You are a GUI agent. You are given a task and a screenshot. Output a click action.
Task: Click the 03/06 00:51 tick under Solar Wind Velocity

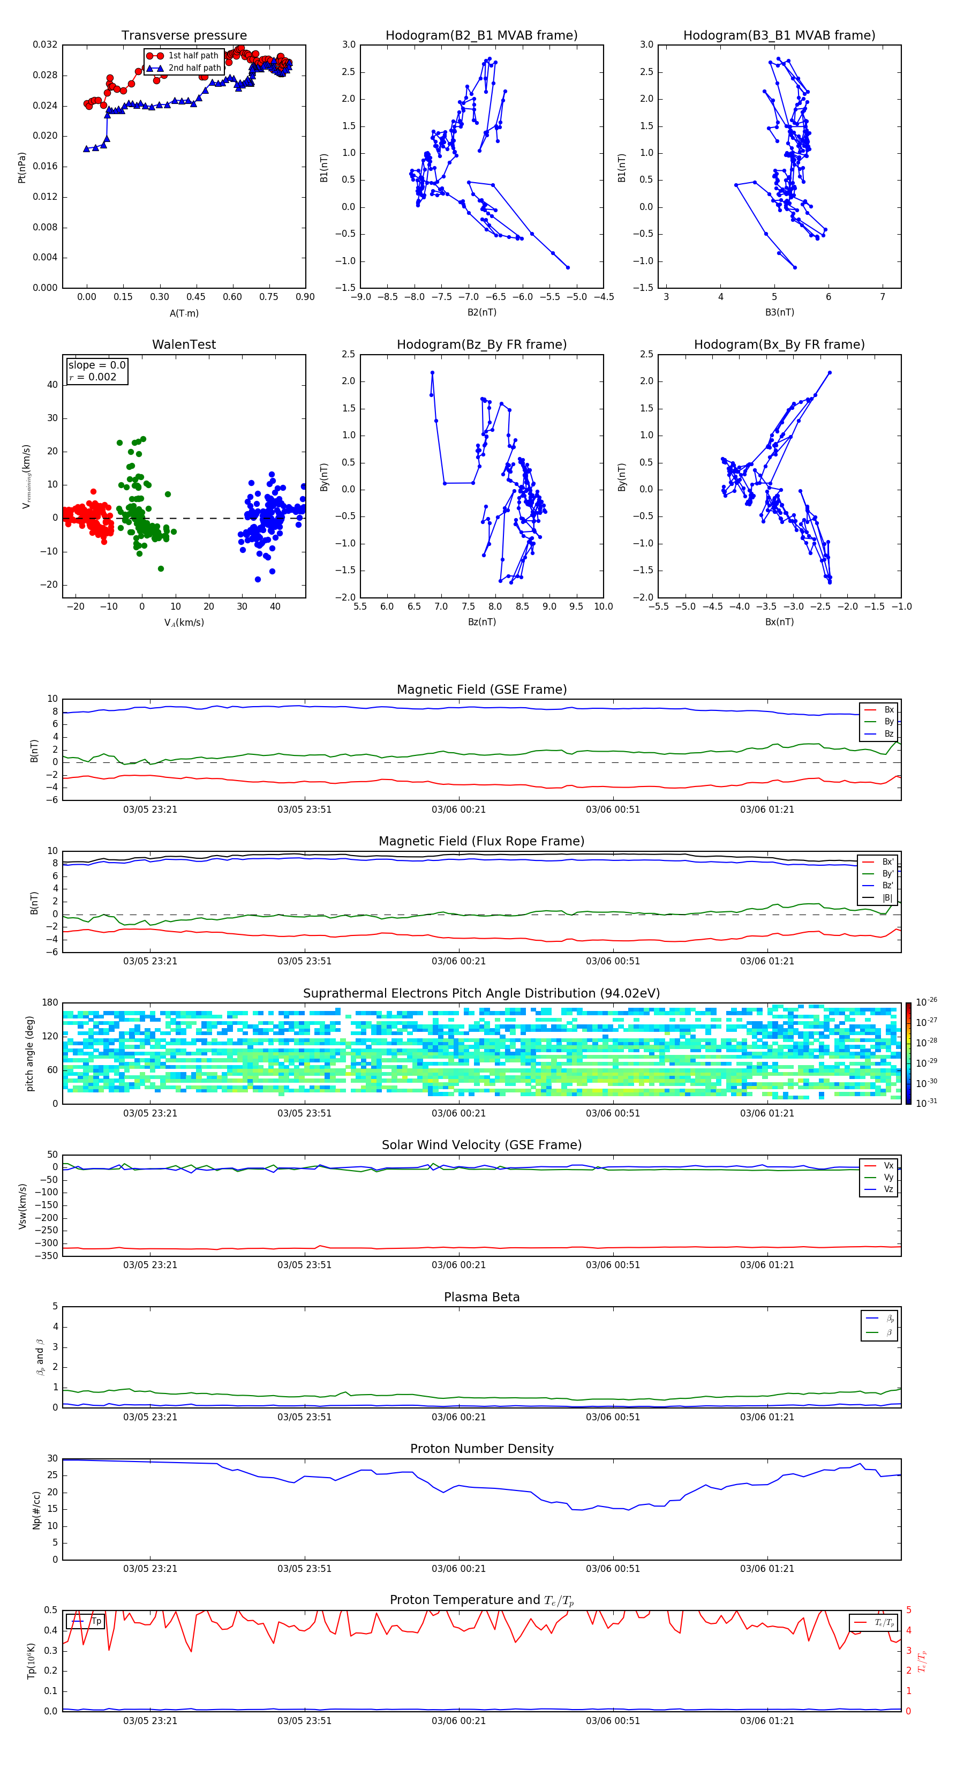tap(613, 1265)
